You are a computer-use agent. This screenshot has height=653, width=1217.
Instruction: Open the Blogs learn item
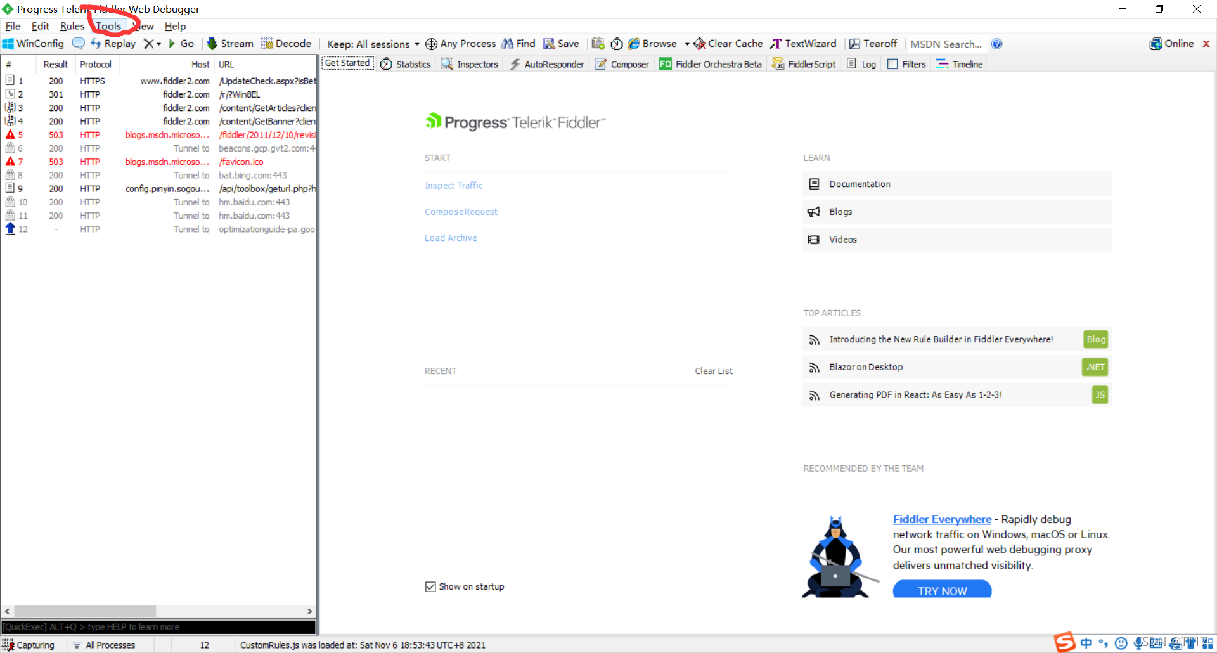click(956, 212)
